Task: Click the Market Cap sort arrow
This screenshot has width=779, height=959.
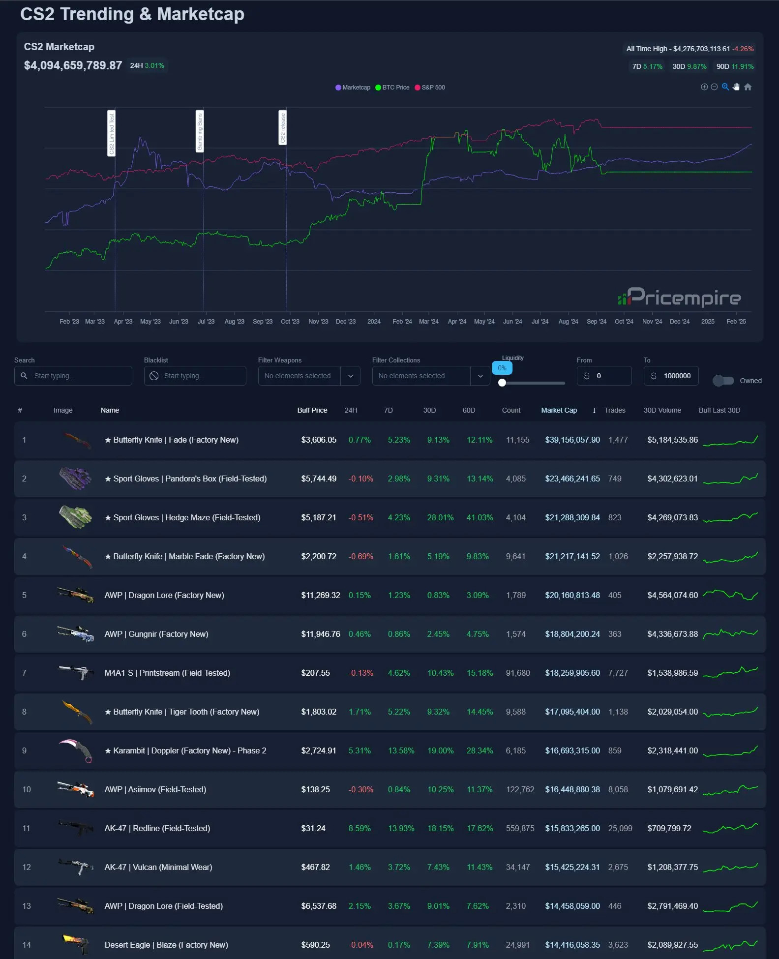Action: pos(594,411)
